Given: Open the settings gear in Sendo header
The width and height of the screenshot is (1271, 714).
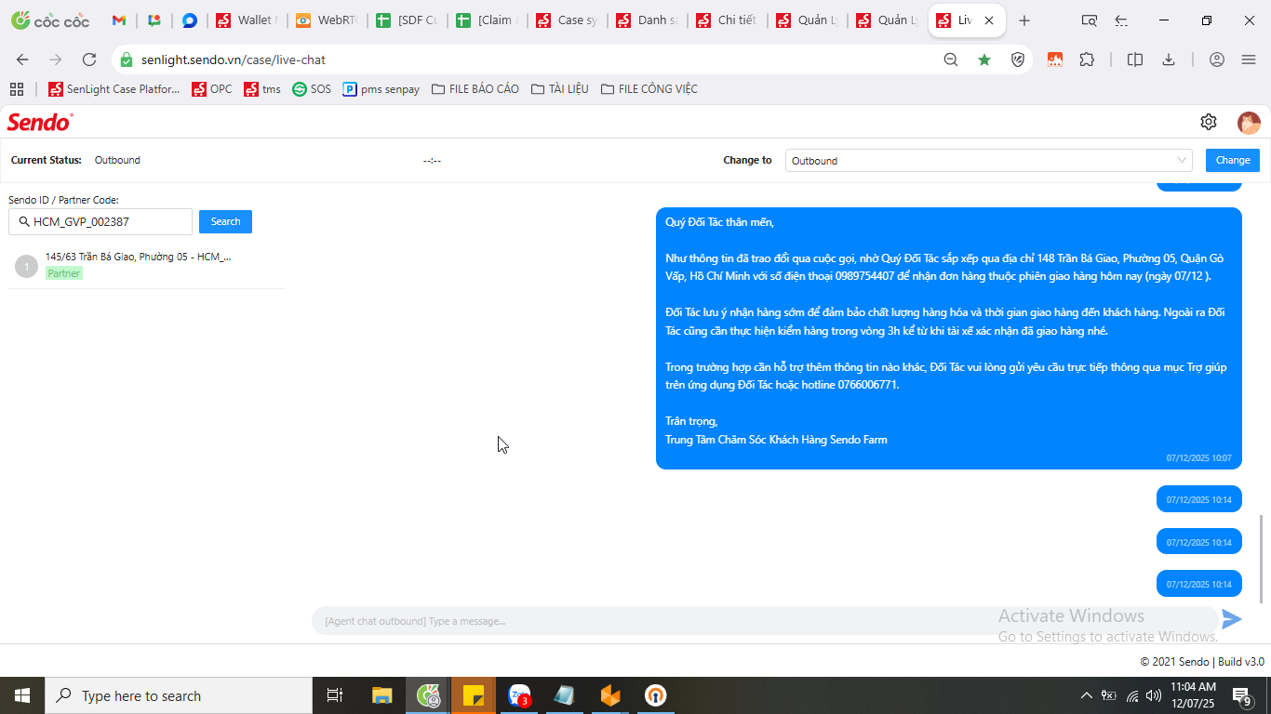Looking at the screenshot, I should pos(1209,122).
